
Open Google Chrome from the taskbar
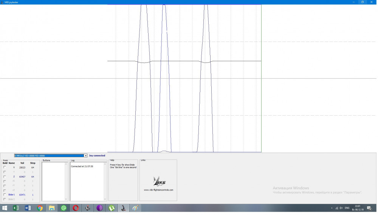[x=40, y=209]
